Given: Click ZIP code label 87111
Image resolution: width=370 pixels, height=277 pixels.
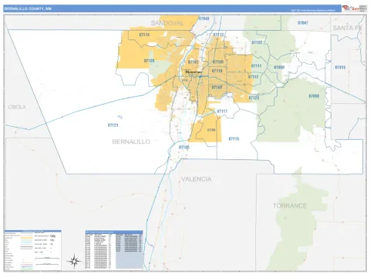Looking at the screenshot, I should coord(256,66).
